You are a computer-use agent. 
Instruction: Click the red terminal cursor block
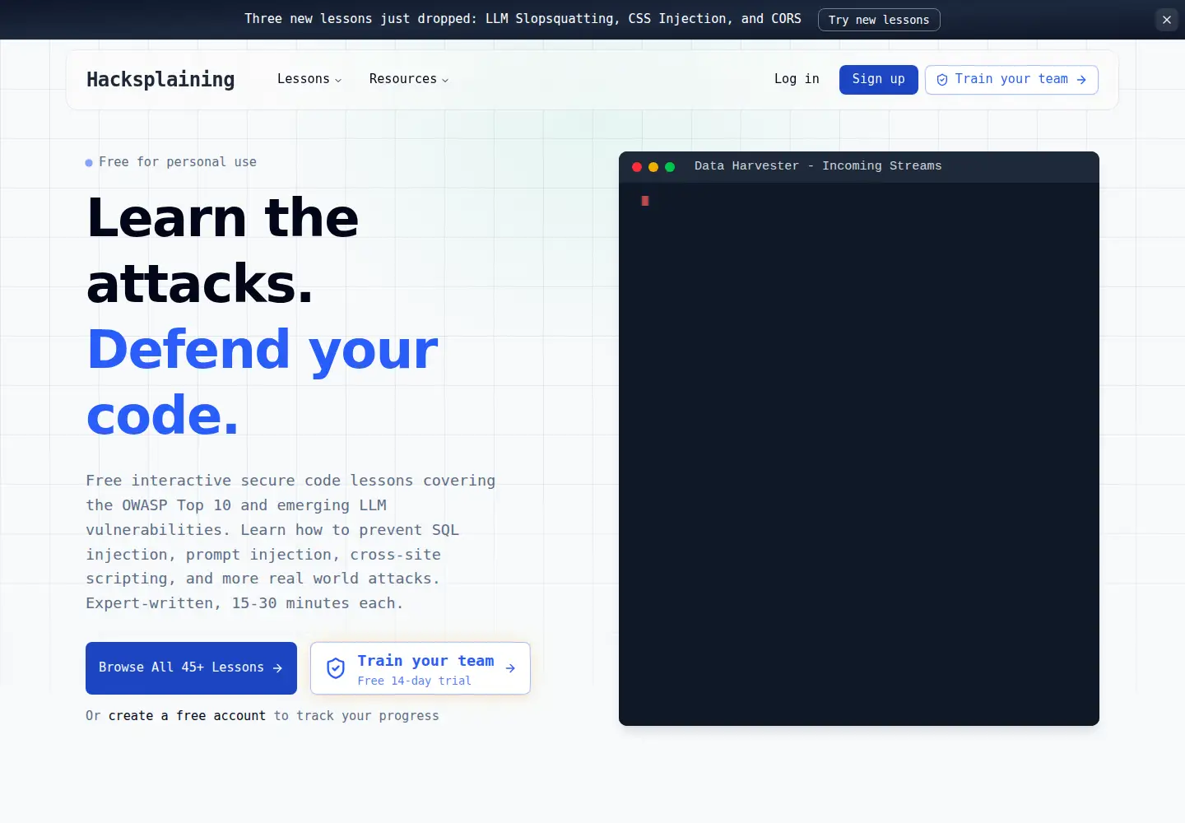tap(645, 201)
